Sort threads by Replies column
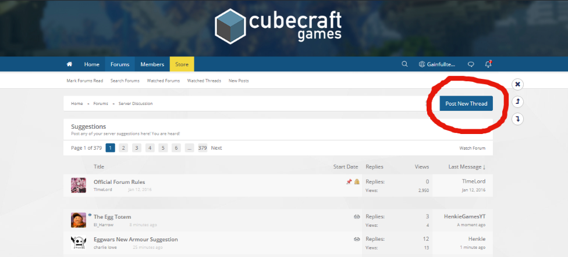Image resolution: width=568 pixels, height=257 pixels. pos(374,166)
